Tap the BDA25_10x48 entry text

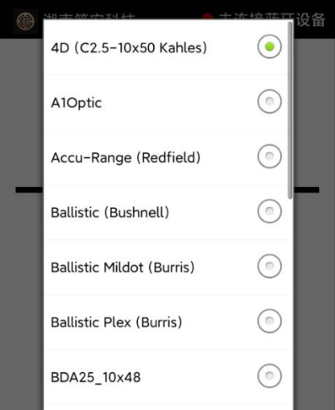[96, 377]
